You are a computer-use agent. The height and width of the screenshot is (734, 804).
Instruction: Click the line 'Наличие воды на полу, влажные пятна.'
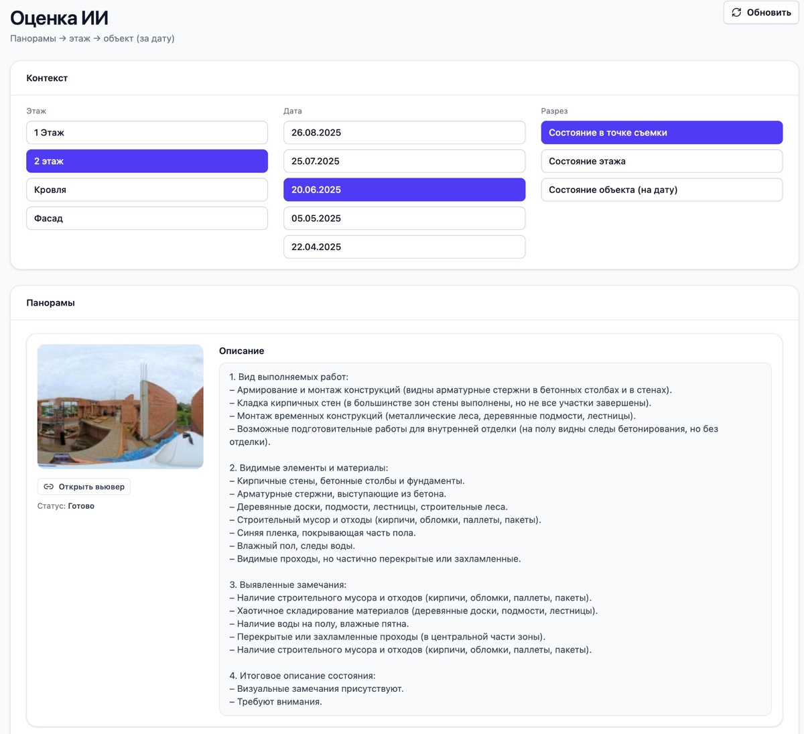pyautogui.click(x=319, y=623)
